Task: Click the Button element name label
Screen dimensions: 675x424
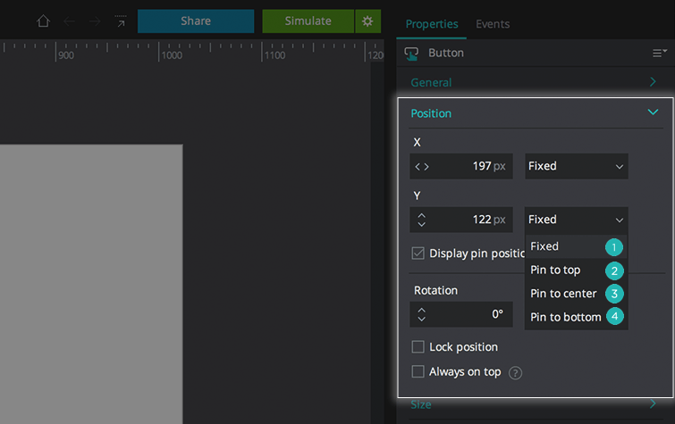Action: point(446,53)
